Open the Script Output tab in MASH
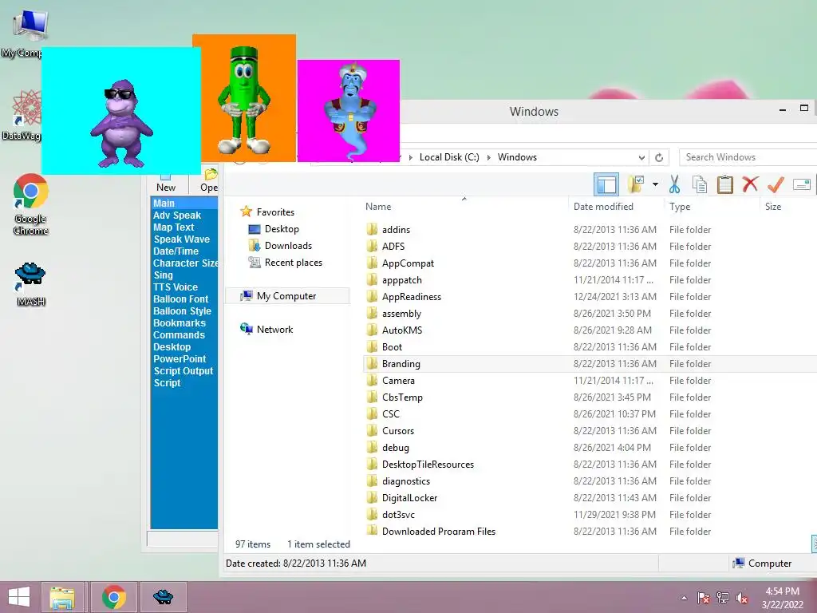The image size is (817, 613). [183, 371]
